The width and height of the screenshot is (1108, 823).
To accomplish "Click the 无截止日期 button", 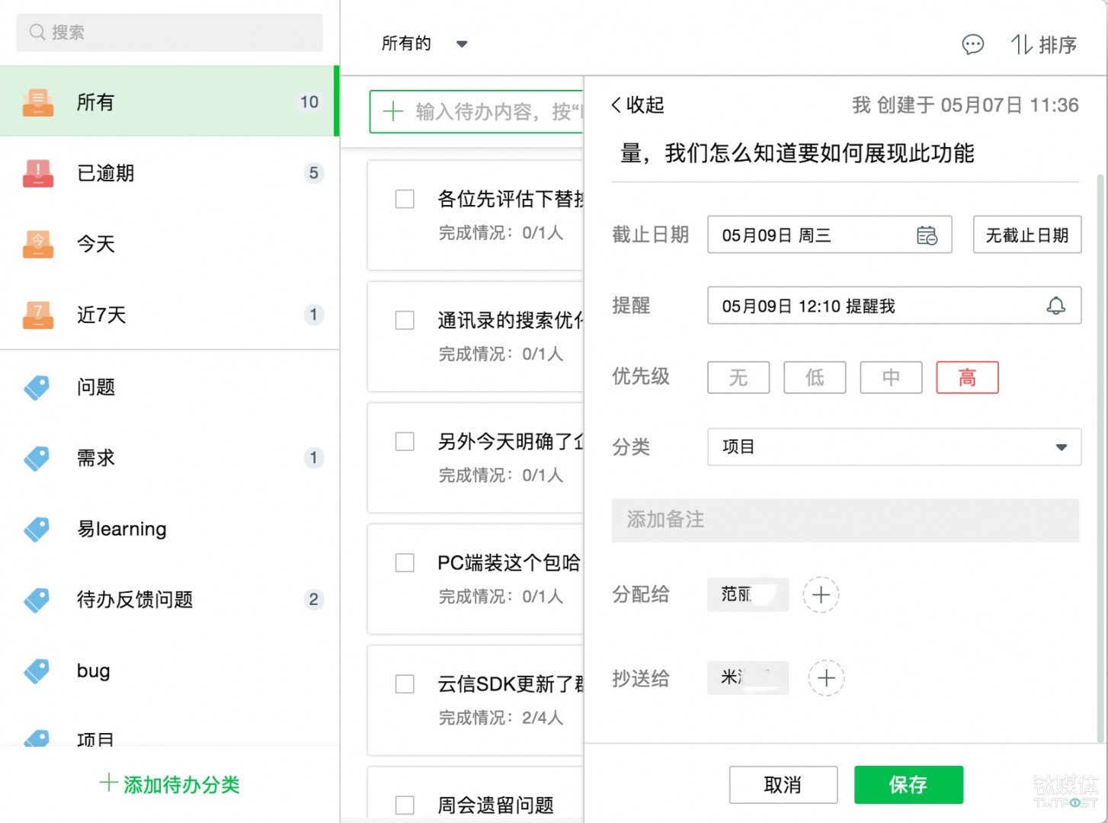I will tap(1027, 235).
